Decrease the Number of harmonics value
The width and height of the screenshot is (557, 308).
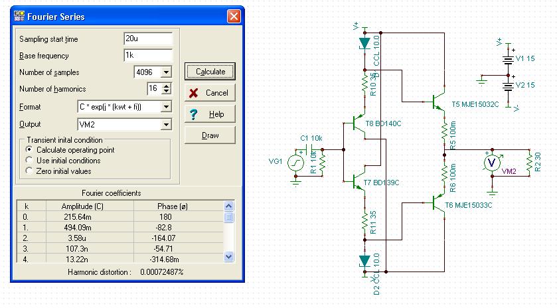(x=166, y=92)
